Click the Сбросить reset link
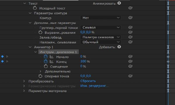The image size is (175, 105). [88, 81]
